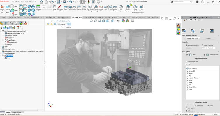Collapse the CoordSys section
Screen dimensions: 220x116
tap(218, 42)
